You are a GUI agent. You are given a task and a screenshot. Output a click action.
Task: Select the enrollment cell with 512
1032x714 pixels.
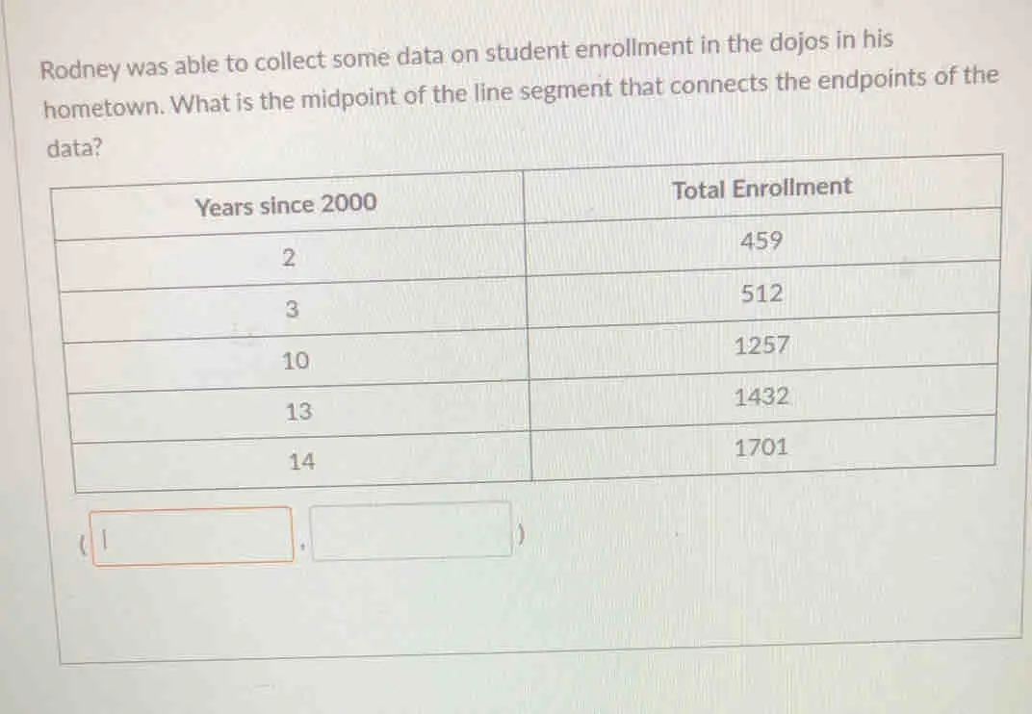click(x=762, y=293)
